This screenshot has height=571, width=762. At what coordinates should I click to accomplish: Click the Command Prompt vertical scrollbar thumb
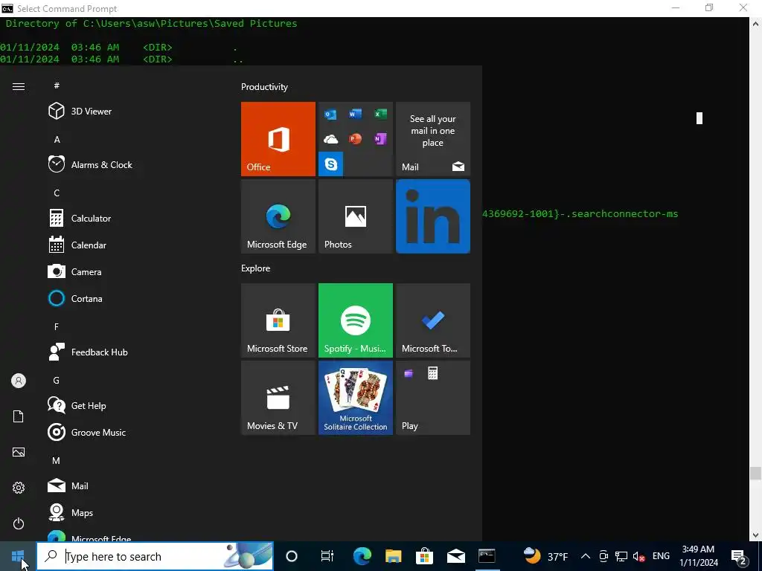pos(755,473)
